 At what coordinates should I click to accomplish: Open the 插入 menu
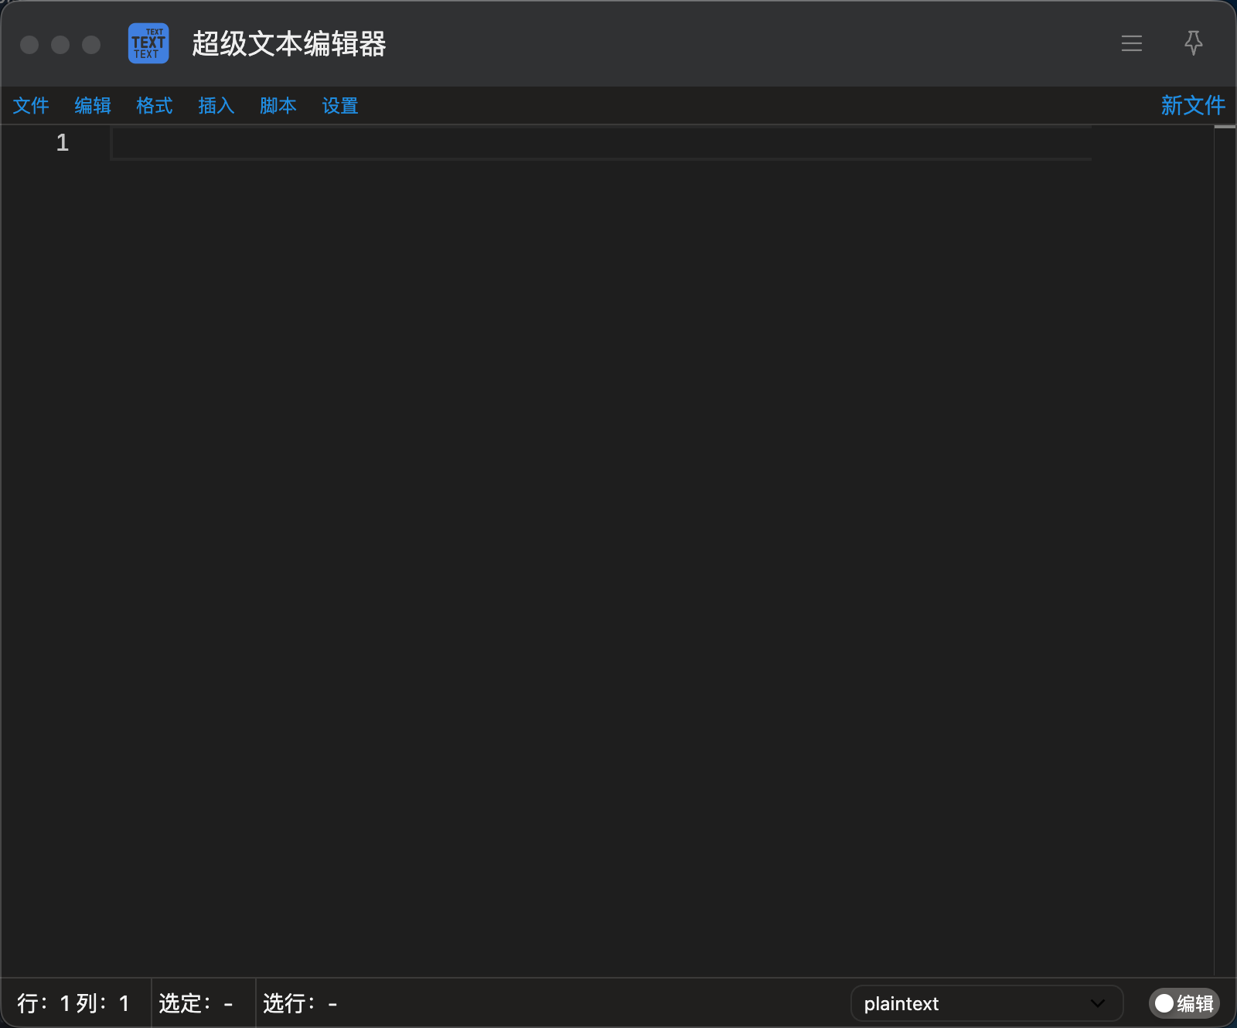216,106
